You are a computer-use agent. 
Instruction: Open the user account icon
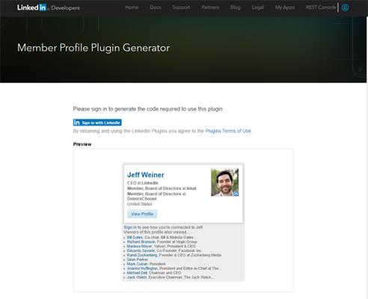345,7
